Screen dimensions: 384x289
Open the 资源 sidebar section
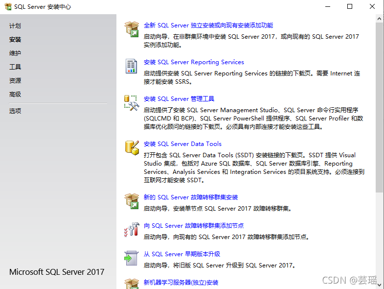point(15,81)
